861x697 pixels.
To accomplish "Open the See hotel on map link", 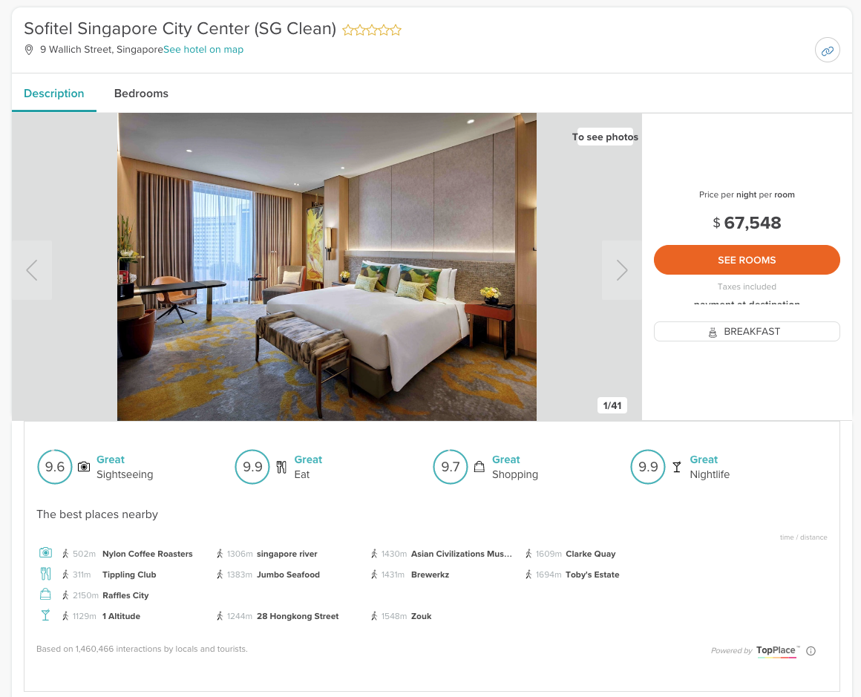I will tap(203, 50).
